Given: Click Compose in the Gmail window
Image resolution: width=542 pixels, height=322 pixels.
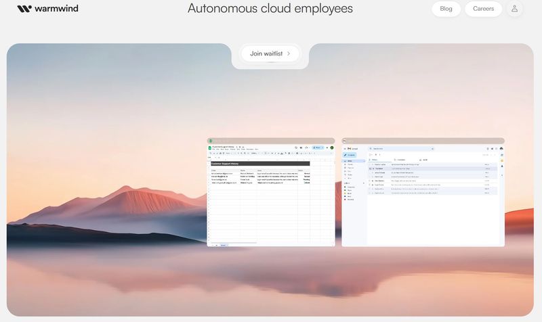Looking at the screenshot, I should [x=350, y=155].
